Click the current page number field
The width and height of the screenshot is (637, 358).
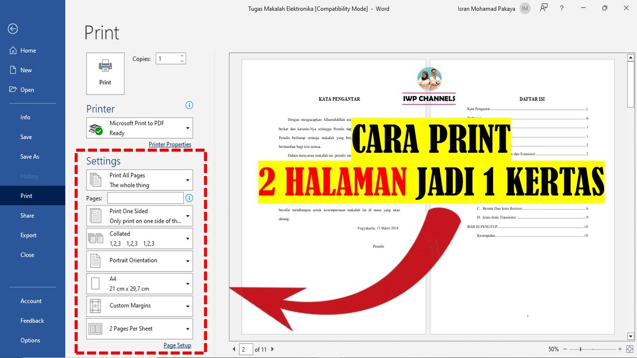tap(246, 350)
